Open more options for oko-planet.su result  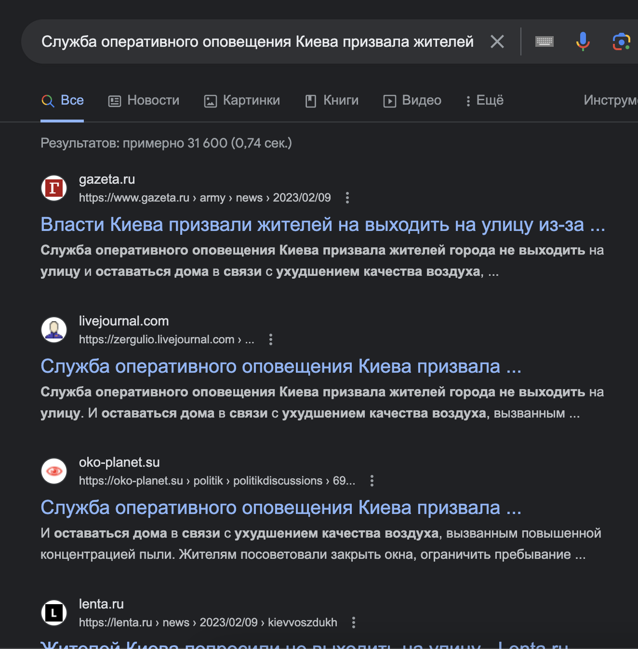(x=372, y=481)
